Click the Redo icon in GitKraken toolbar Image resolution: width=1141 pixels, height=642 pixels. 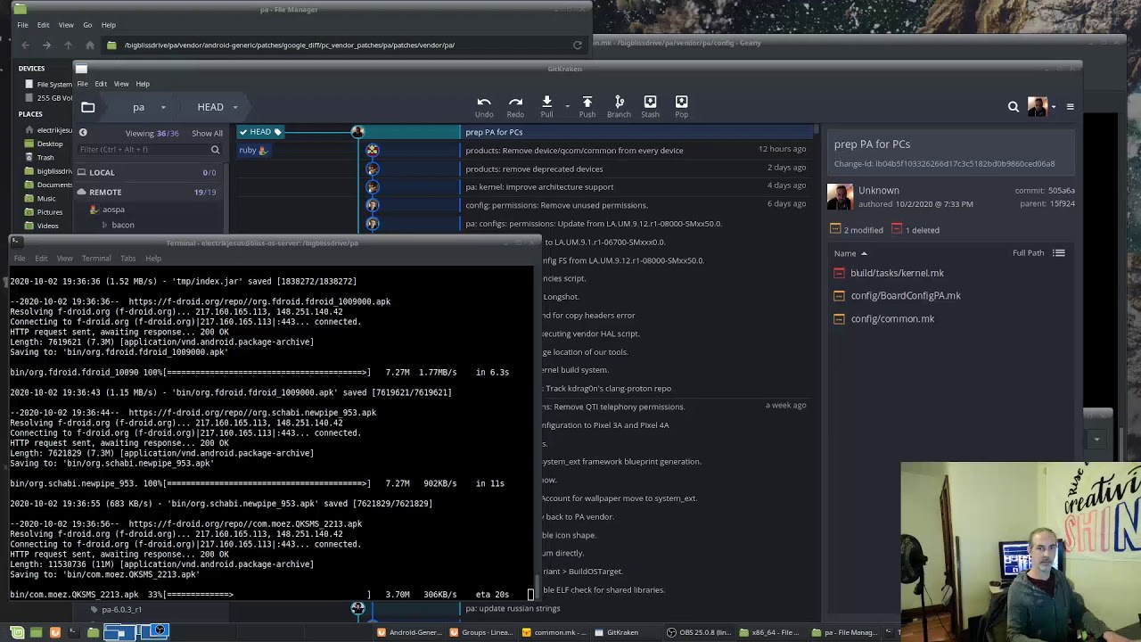(x=515, y=103)
